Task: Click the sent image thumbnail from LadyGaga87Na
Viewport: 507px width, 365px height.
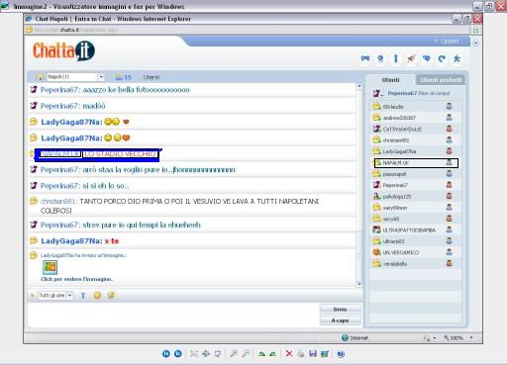Action: [50, 267]
